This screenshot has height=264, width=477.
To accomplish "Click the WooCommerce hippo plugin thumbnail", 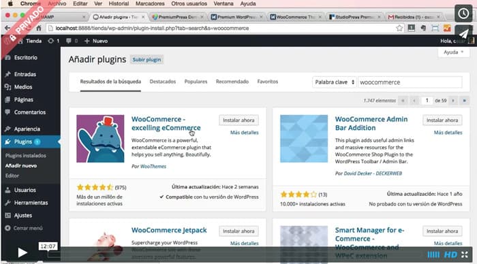I will 100,139.
